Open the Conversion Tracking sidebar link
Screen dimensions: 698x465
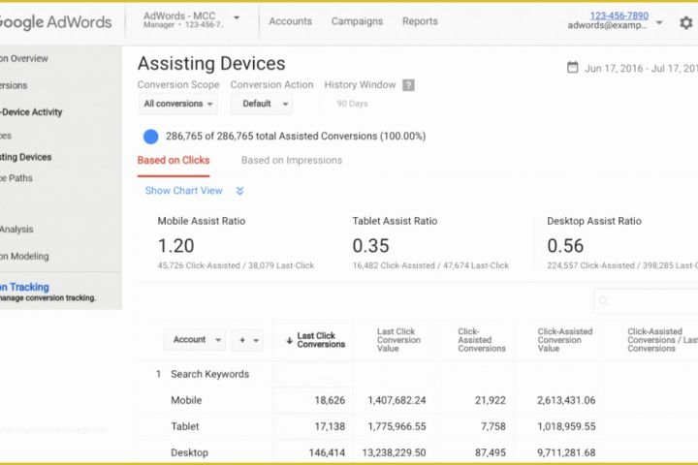click(24, 287)
